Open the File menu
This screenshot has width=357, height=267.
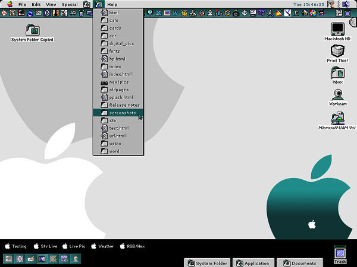click(x=22, y=4)
